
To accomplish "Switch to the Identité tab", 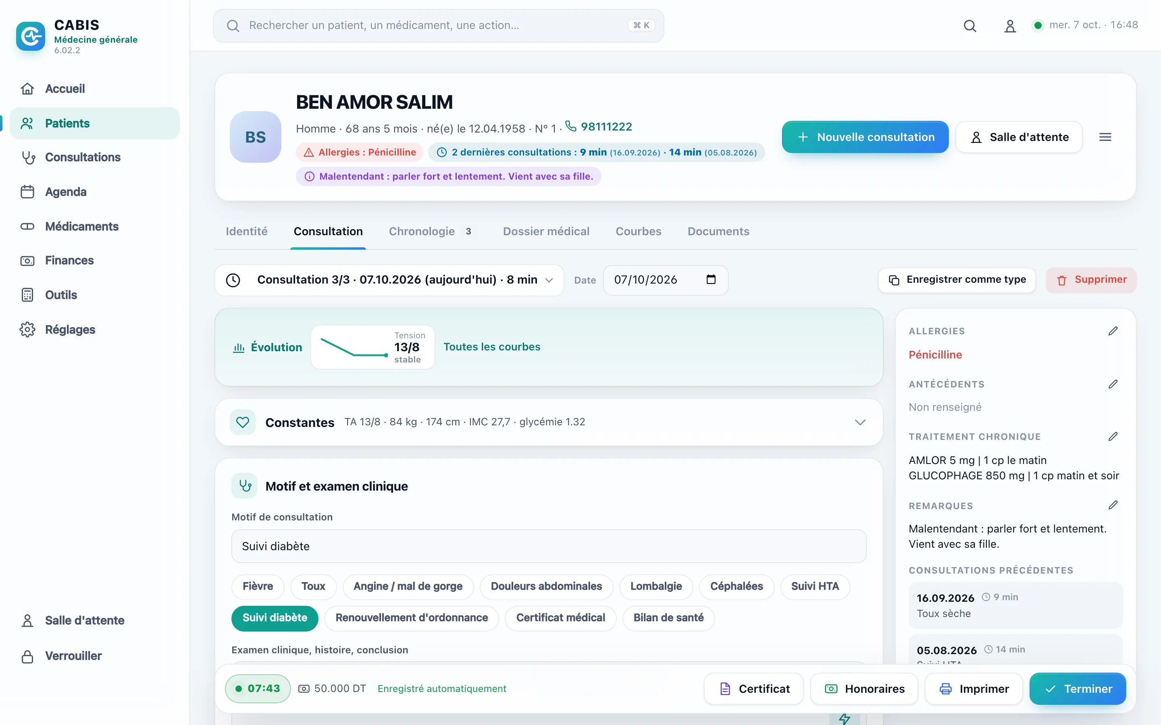I will 247,231.
